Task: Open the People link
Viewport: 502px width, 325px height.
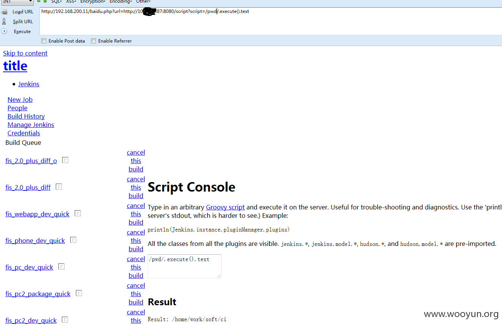Action: pos(17,108)
